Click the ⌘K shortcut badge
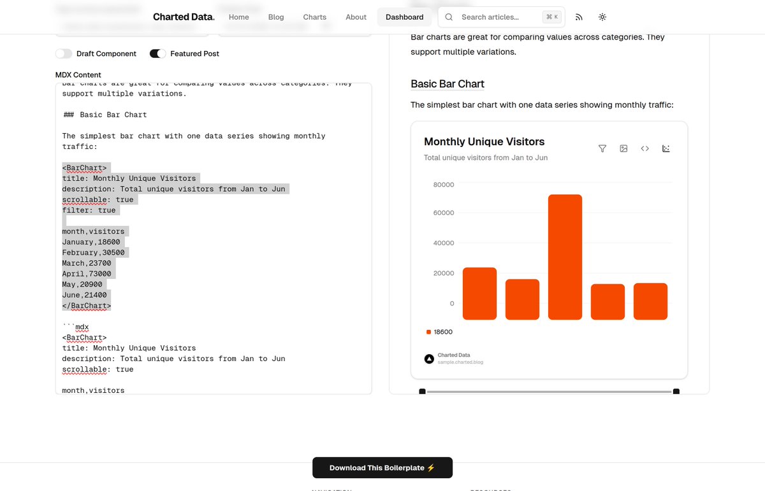The height and width of the screenshot is (491, 765). coord(551,17)
